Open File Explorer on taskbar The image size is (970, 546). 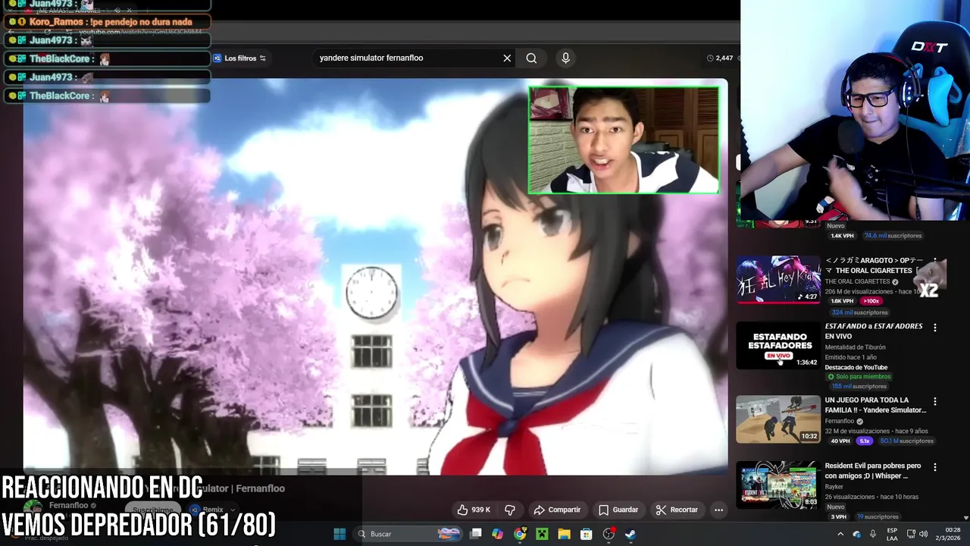564,534
